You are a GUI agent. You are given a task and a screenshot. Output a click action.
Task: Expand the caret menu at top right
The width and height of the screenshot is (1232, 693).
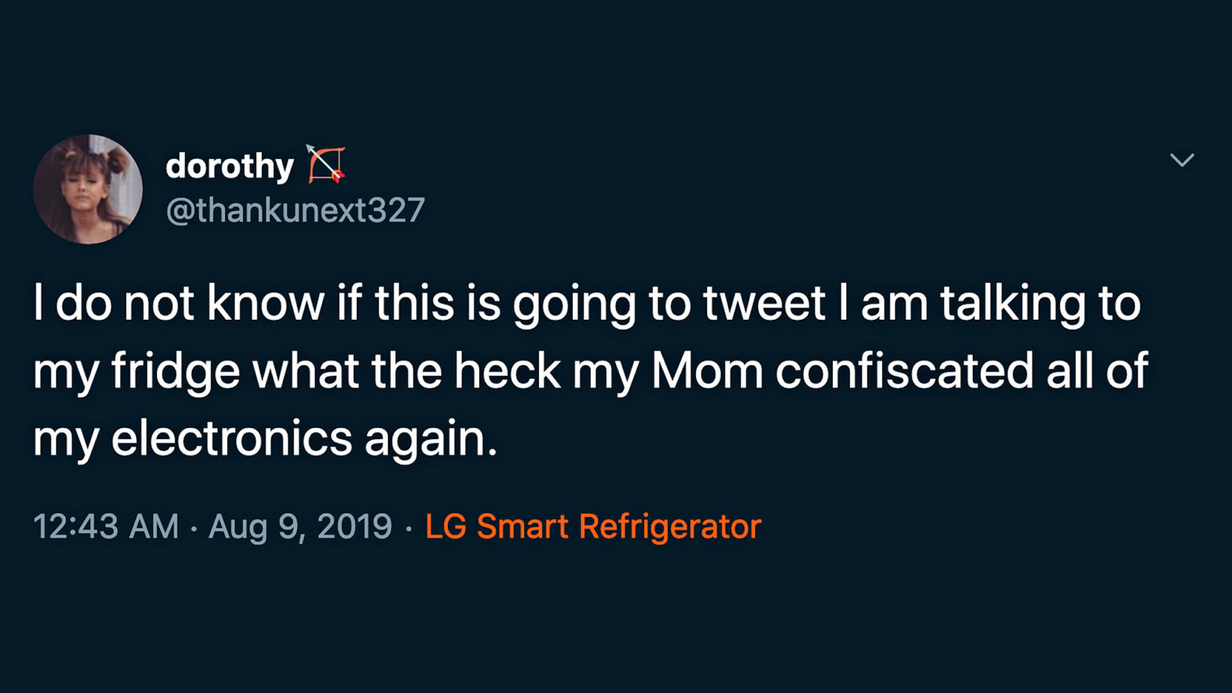[1182, 159]
